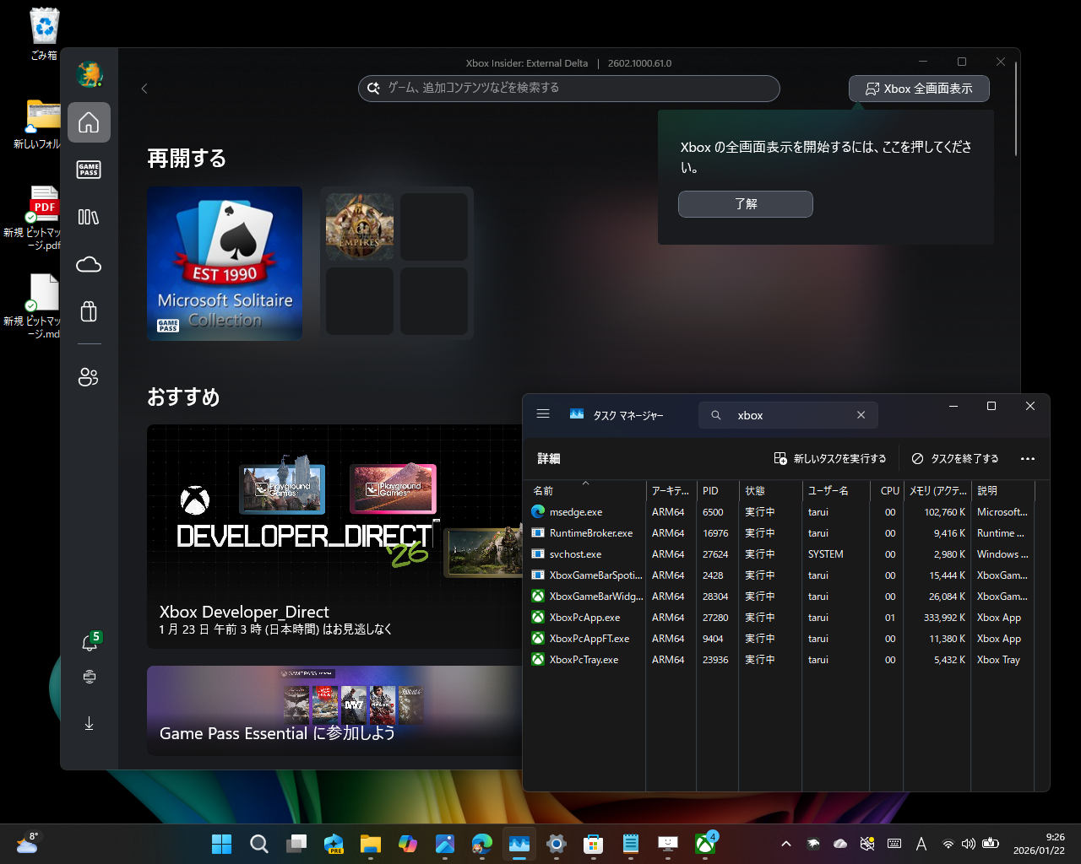Open File Explorer from the taskbar

point(371,844)
